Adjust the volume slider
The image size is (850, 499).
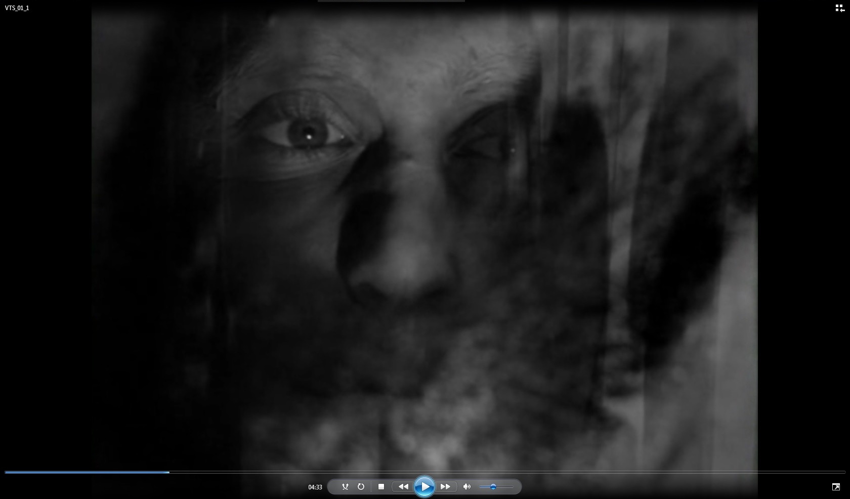(x=496, y=487)
